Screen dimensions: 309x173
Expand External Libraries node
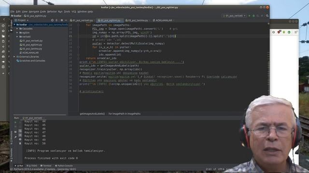[14, 57]
